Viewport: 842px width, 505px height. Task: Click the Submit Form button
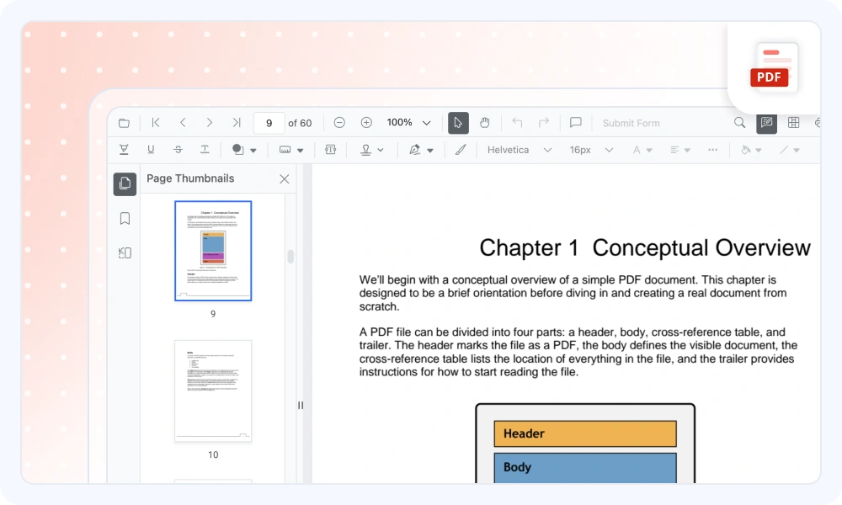(x=631, y=123)
